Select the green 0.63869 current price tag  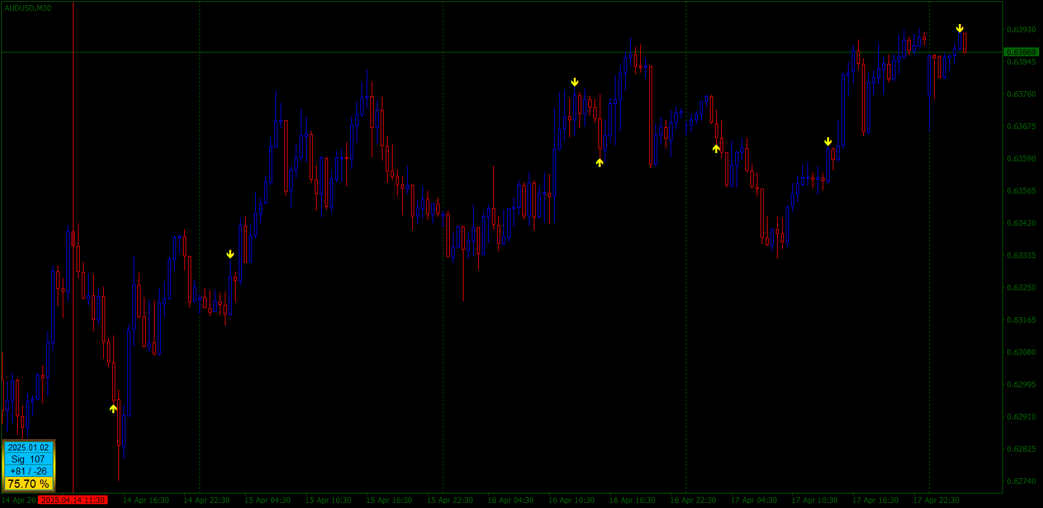(x=1021, y=52)
